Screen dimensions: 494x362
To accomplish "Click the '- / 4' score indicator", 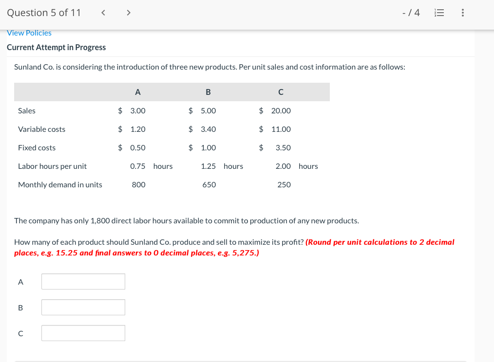I will [412, 13].
